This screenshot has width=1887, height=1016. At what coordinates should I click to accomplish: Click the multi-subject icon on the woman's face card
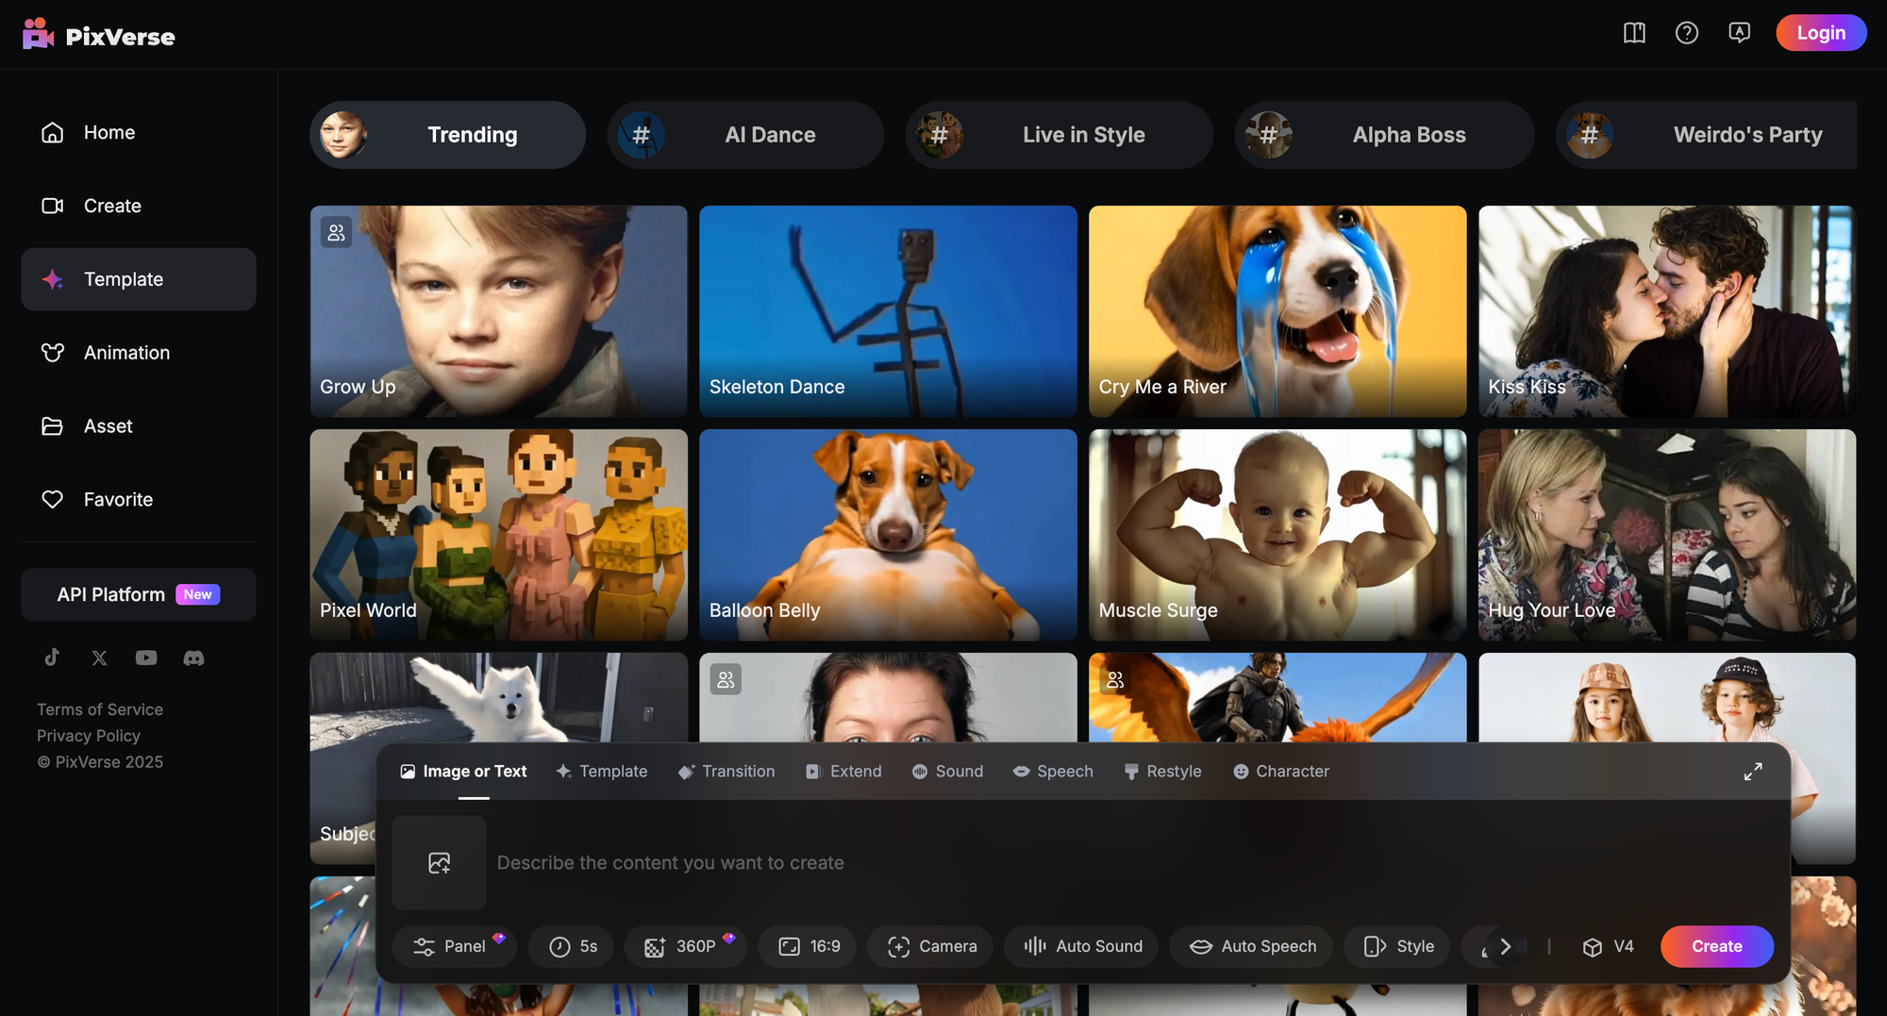coord(726,679)
